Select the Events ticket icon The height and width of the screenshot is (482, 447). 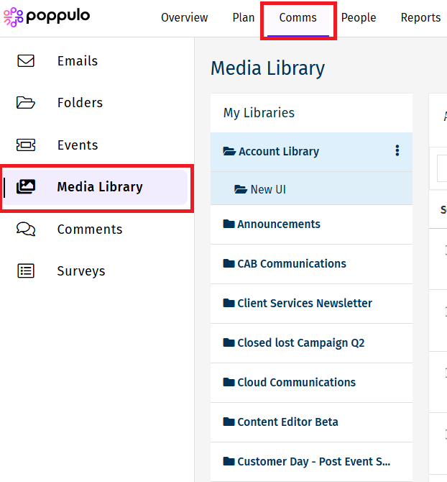coord(26,145)
